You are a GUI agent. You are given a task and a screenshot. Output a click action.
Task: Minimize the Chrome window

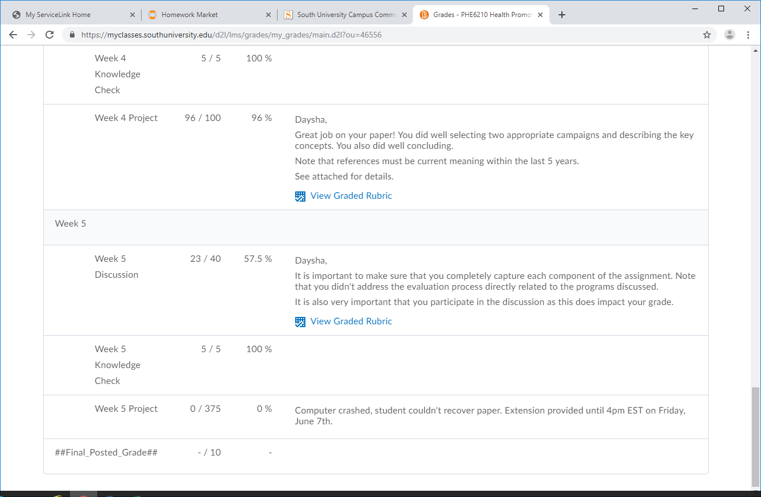[695, 9]
